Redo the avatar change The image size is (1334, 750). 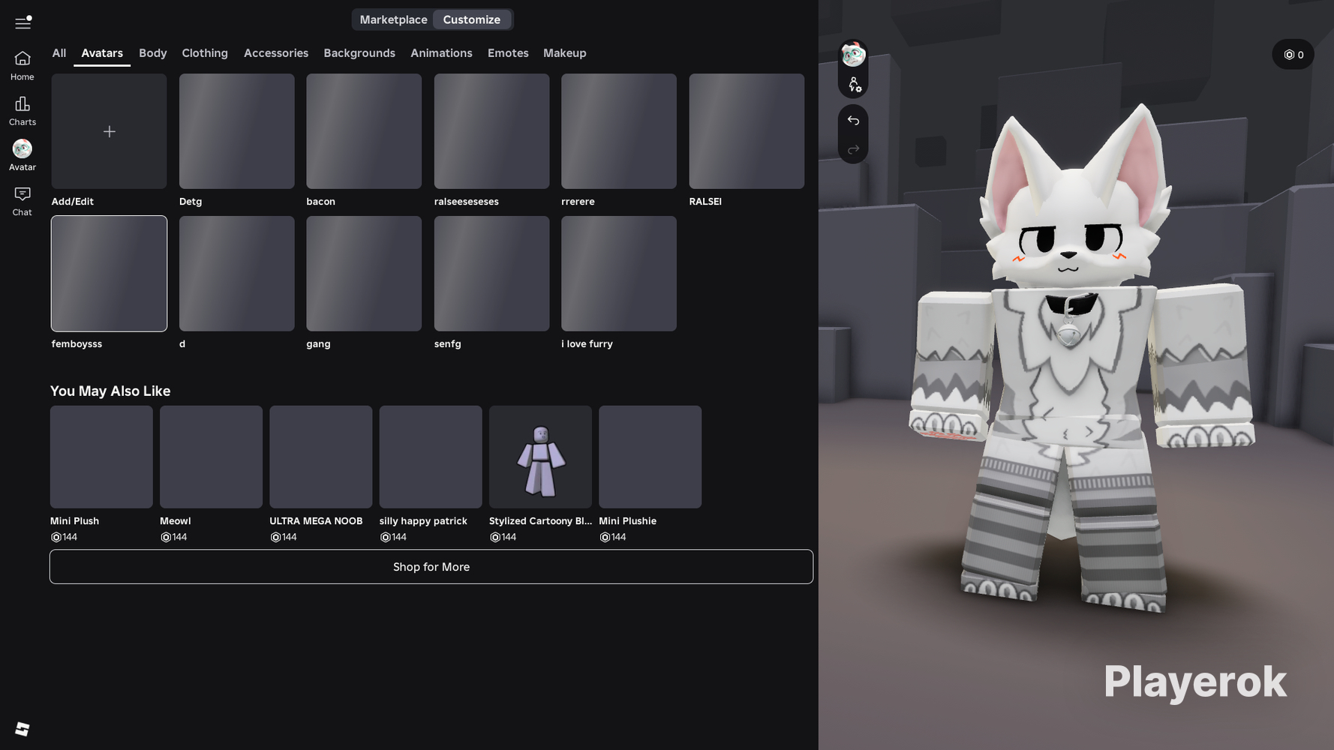(x=853, y=149)
